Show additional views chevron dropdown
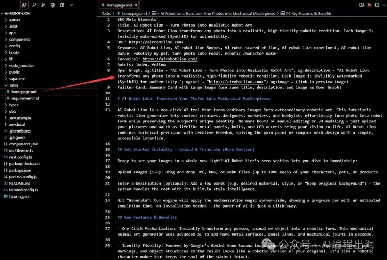Image resolution: width=387 pixels, height=260 pixels. (x=72, y=5)
